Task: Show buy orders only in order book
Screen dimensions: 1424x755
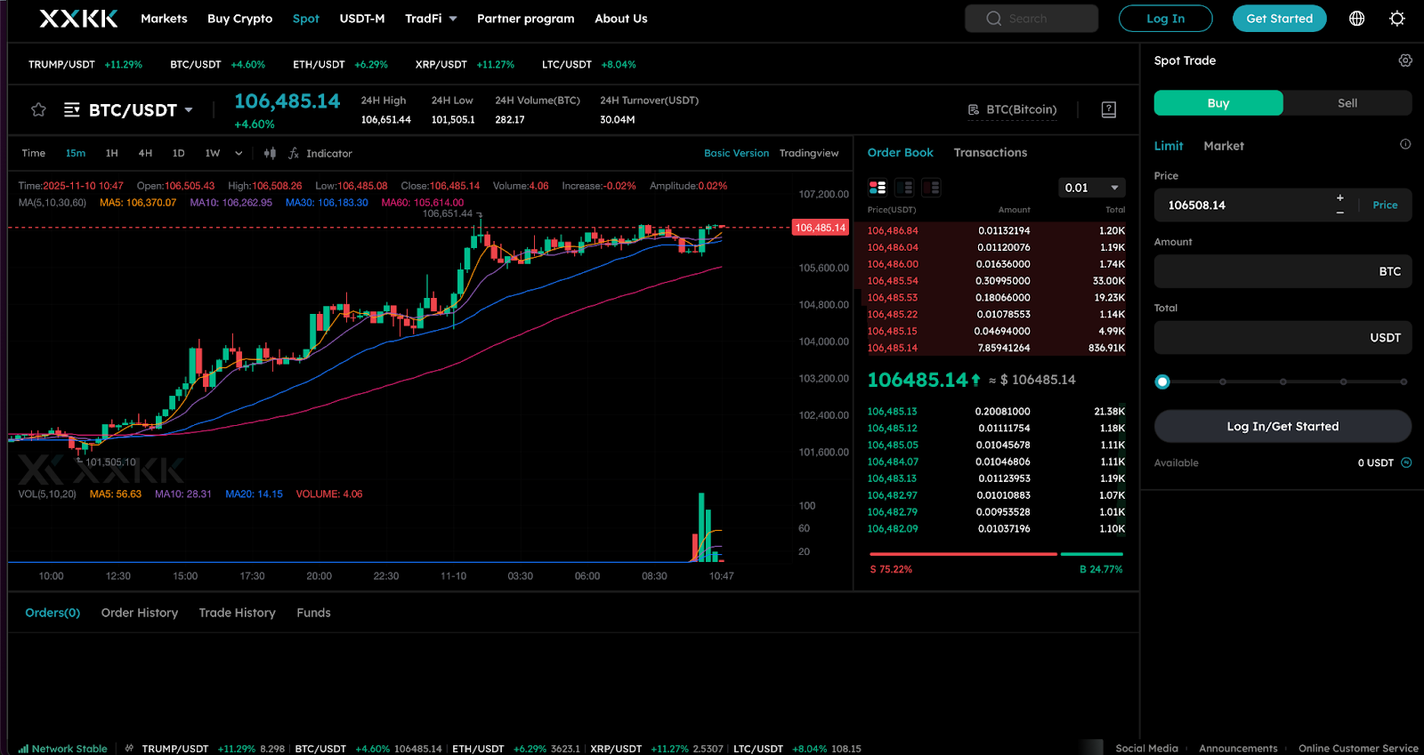Action: click(x=904, y=188)
